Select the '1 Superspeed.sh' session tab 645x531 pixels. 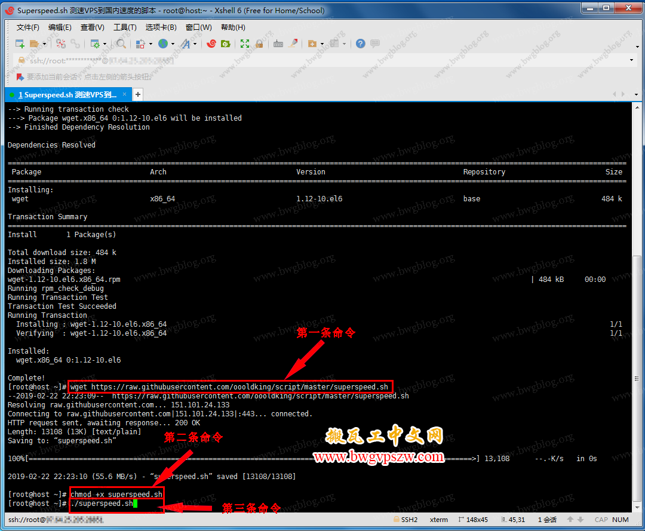(68, 94)
